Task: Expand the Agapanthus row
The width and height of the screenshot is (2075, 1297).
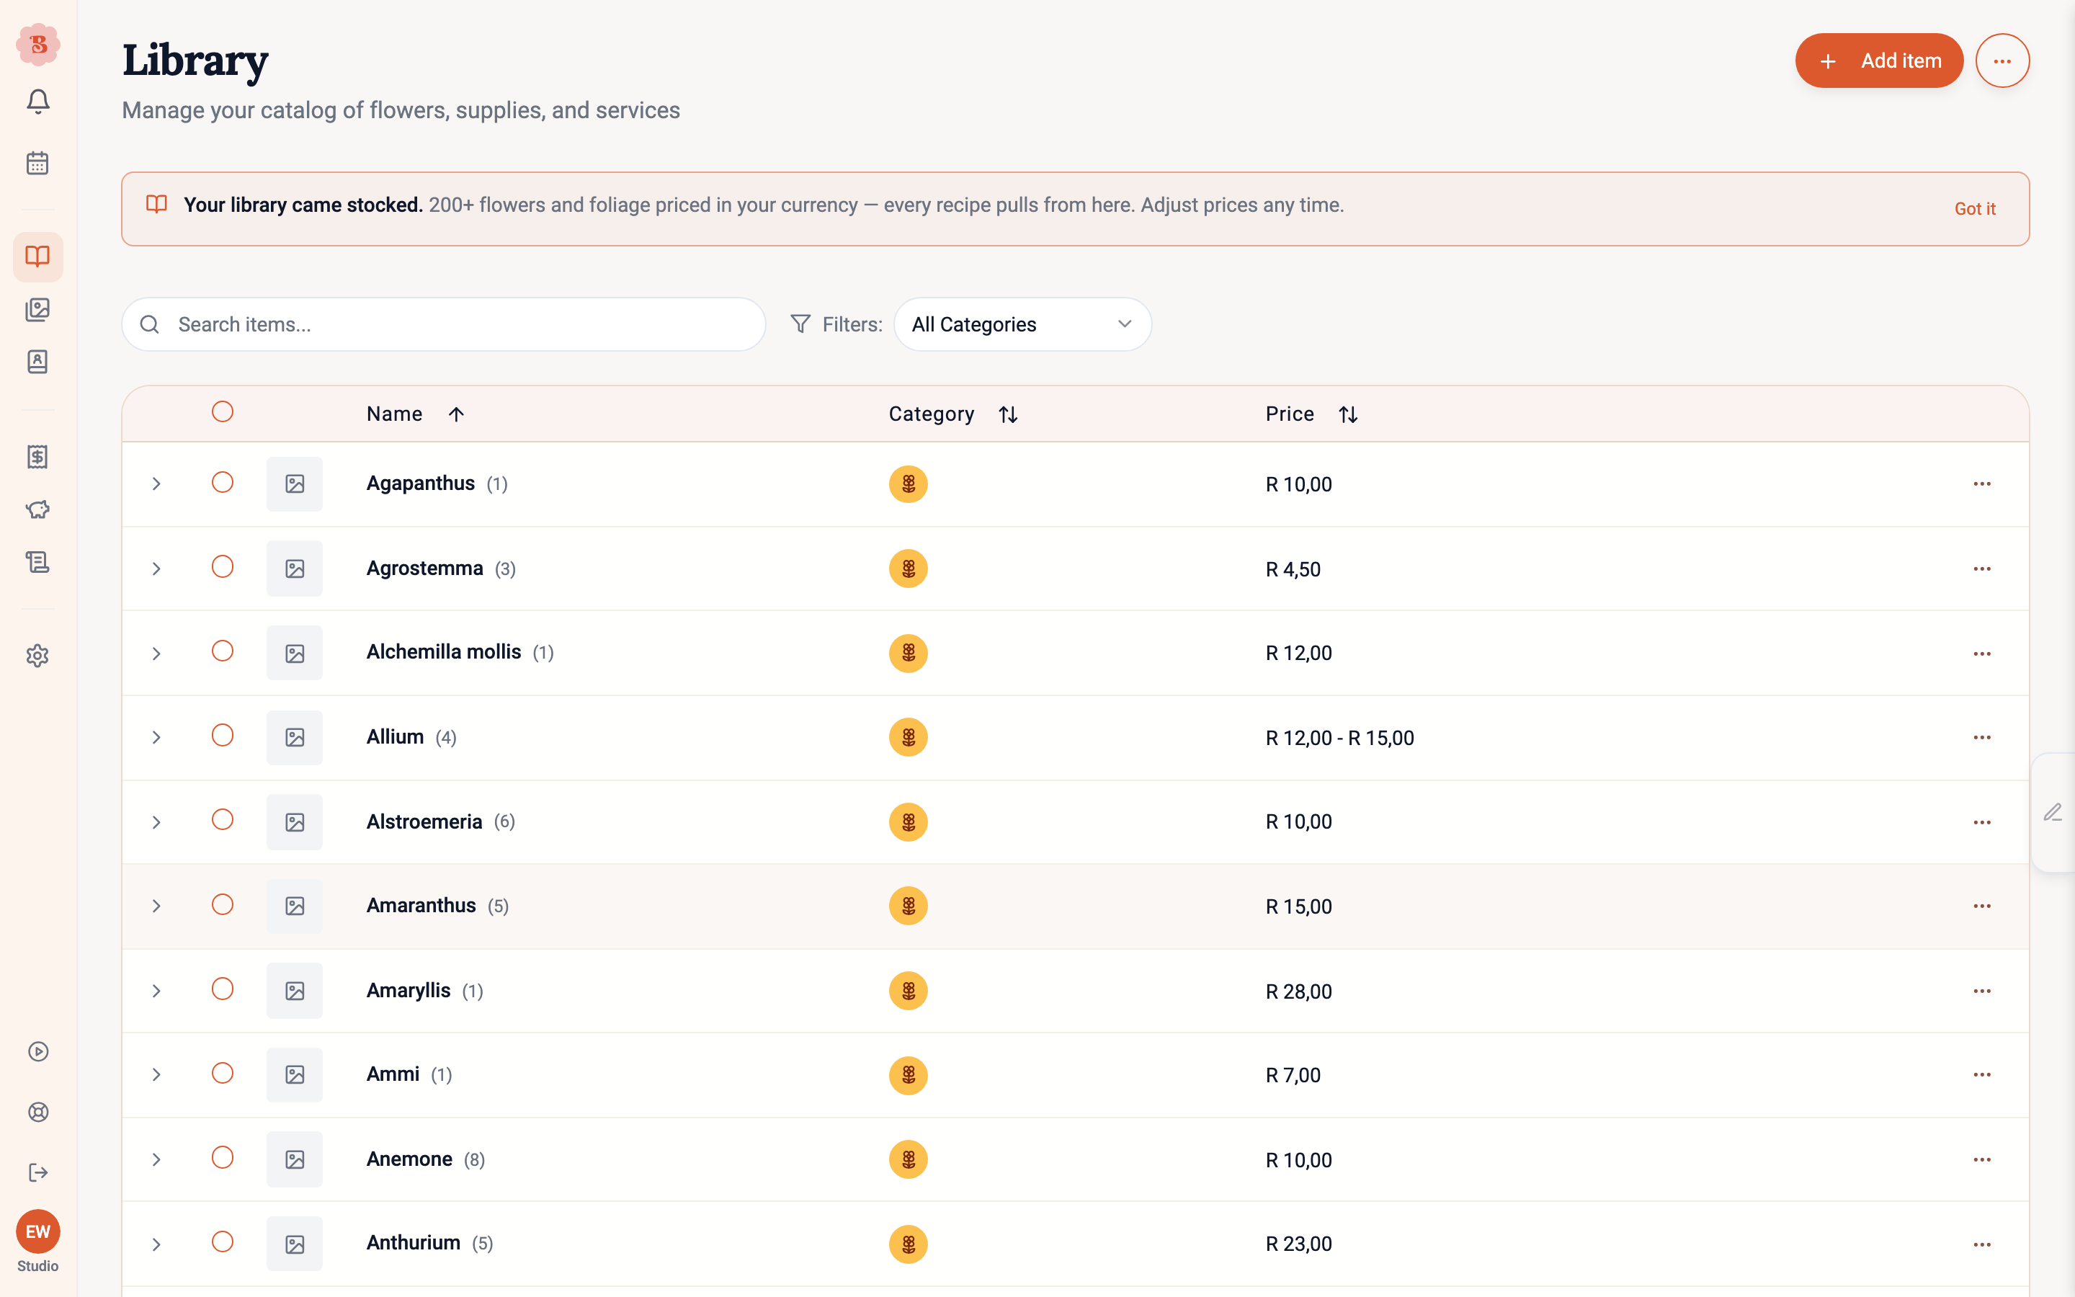Action: [156, 483]
